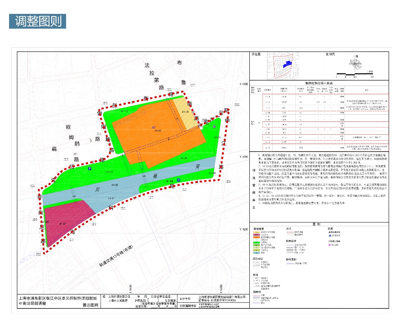
Task: Click the Y -5200 coordinate label
Action: pos(243,229)
